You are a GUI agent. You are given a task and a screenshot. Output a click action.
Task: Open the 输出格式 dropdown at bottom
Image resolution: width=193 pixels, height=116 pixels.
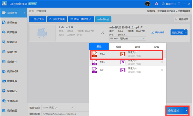(58, 108)
